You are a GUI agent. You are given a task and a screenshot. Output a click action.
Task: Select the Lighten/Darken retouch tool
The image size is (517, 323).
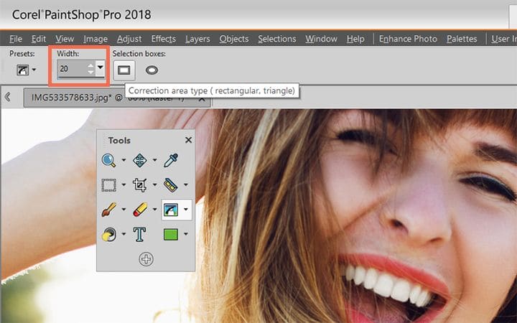coord(109,234)
